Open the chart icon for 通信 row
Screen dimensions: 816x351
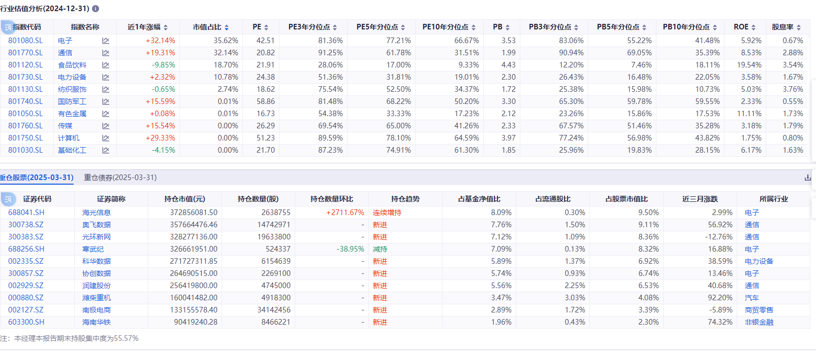point(106,53)
